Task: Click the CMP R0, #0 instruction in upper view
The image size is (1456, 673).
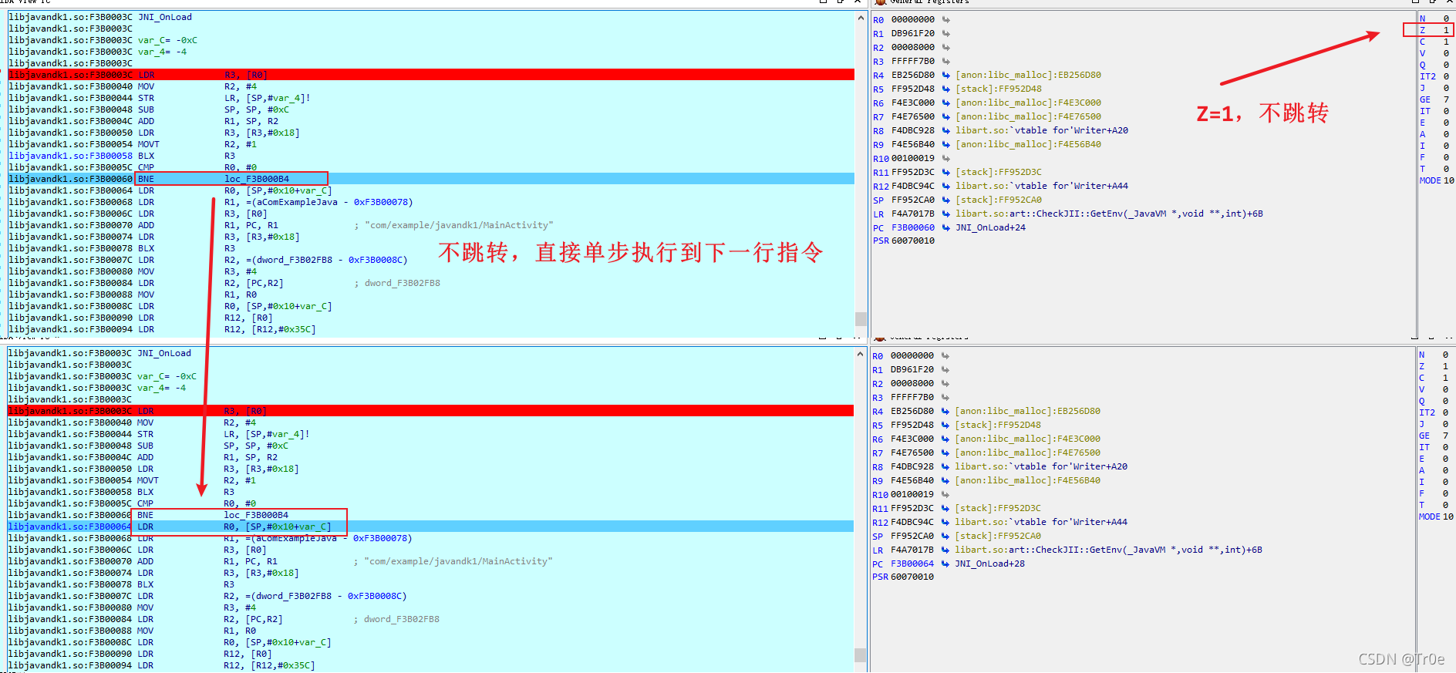Action: [197, 167]
